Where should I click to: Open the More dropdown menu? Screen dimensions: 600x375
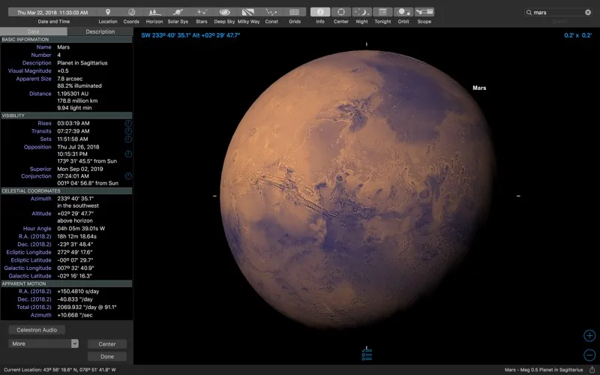coord(43,343)
